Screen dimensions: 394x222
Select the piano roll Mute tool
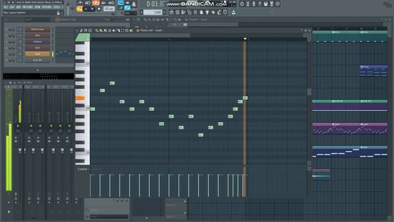(x=114, y=30)
